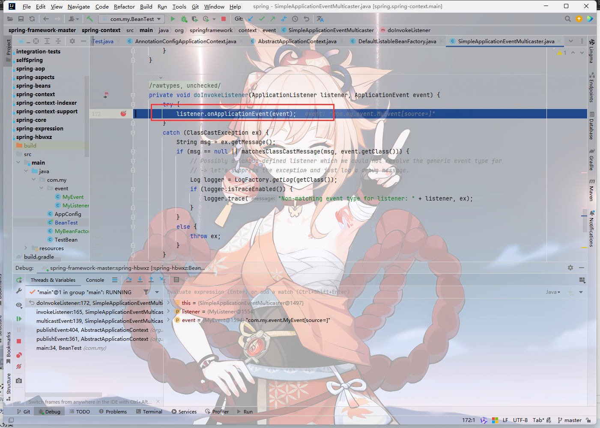Switch to Console tab in debugger
600x428 pixels.
[95, 280]
